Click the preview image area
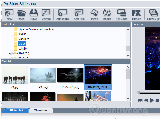The width and height of the screenshot is (160, 119). click(153, 59)
